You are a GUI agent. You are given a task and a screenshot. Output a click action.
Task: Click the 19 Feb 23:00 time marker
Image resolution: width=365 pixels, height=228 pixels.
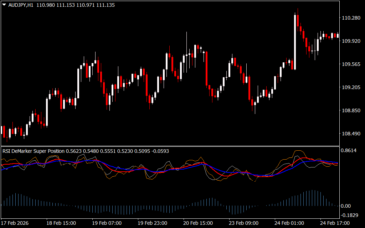point(153,223)
